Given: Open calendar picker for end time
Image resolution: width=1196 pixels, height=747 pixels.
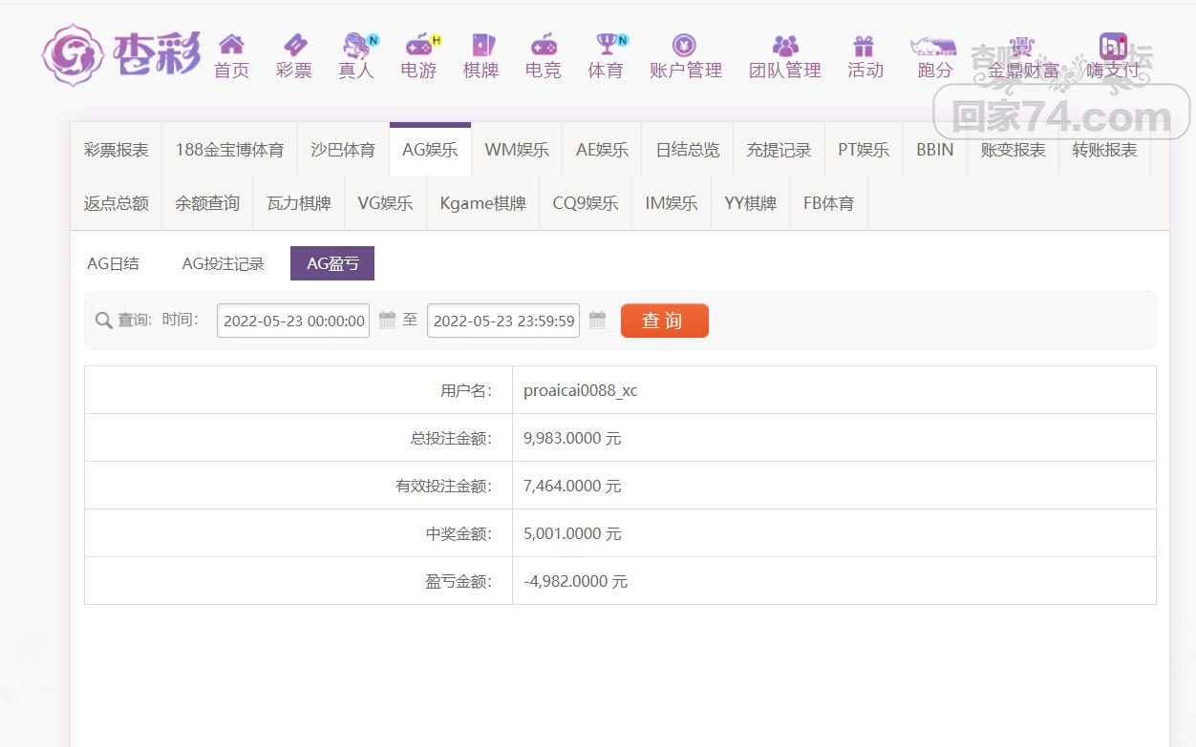Looking at the screenshot, I should (x=597, y=321).
